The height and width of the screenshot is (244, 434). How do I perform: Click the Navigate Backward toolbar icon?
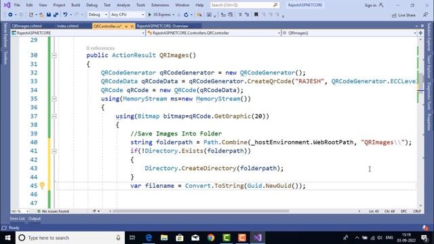click(x=10, y=15)
